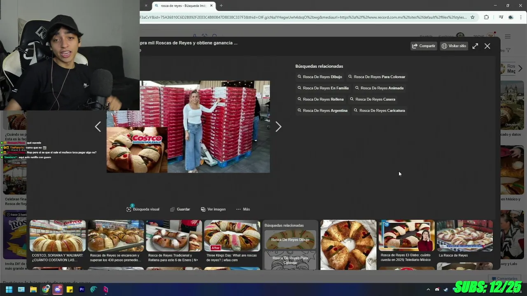Screen dimensions: 527x296
Task: Click Guardar to save the image
Action: (x=180, y=209)
